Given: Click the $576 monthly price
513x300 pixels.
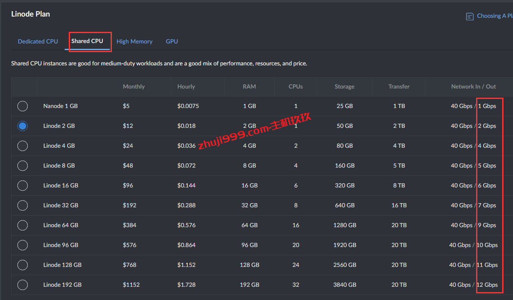Looking at the screenshot, I should pyautogui.click(x=130, y=245).
